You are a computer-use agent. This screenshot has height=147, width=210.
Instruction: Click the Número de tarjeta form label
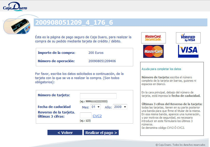[x=54, y=95]
